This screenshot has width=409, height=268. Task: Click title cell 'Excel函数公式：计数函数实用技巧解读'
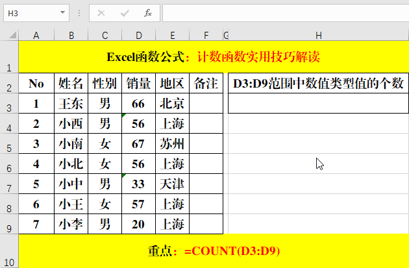tap(214, 57)
